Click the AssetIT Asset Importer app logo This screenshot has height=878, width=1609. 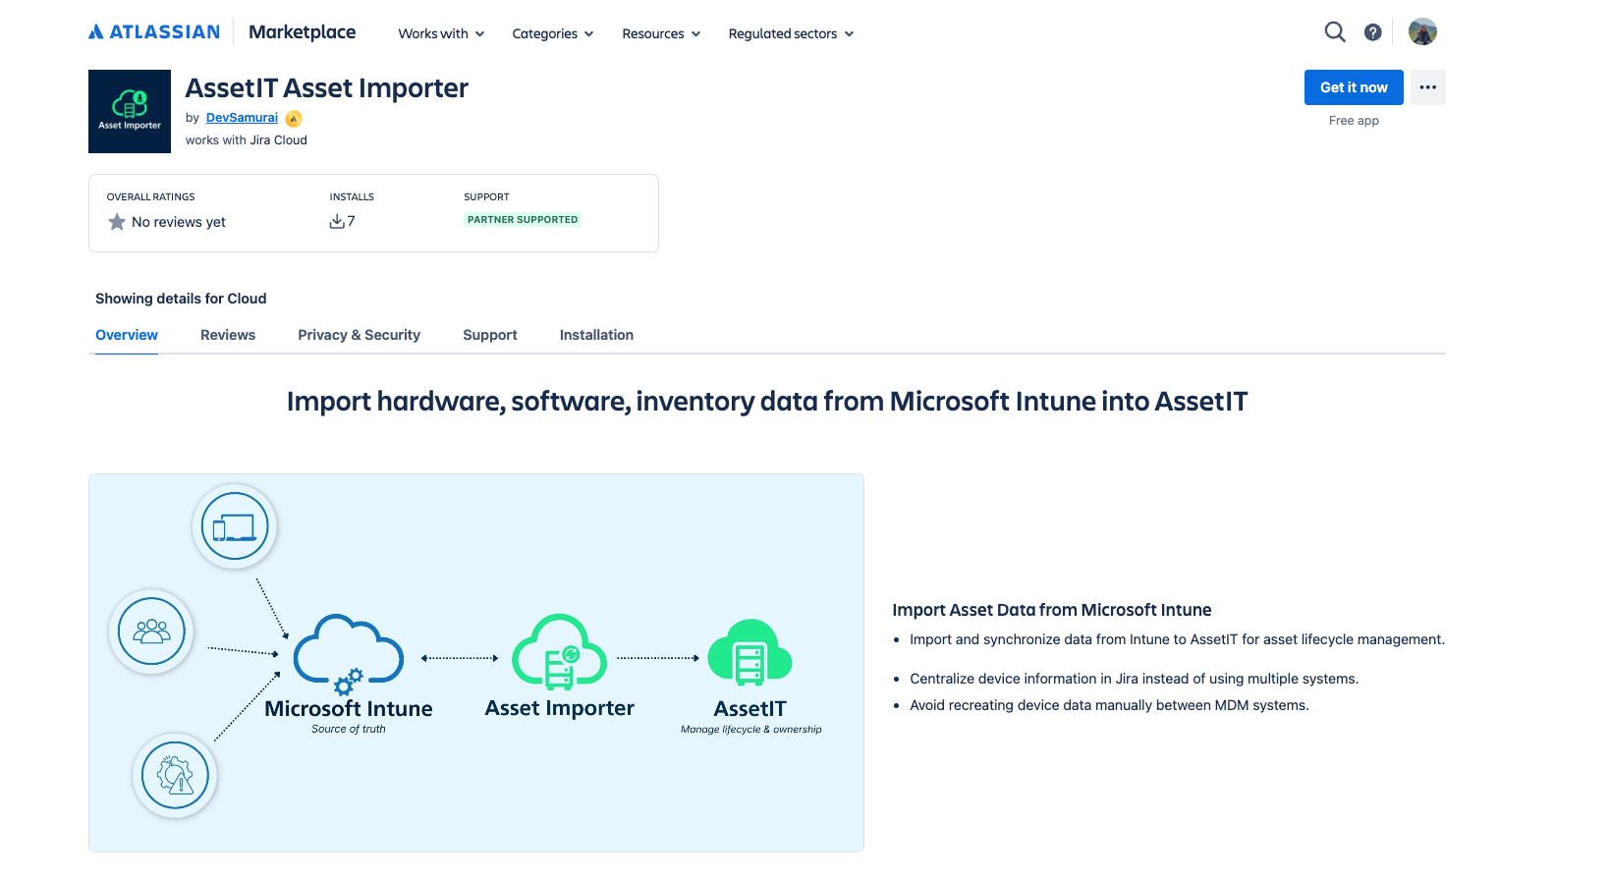[x=130, y=111]
